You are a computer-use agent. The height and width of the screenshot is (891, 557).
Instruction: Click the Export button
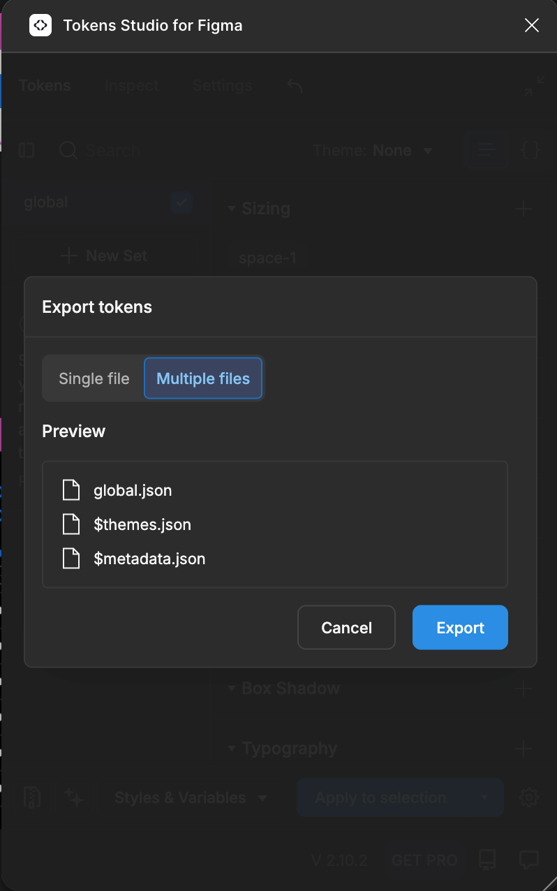[x=460, y=628]
